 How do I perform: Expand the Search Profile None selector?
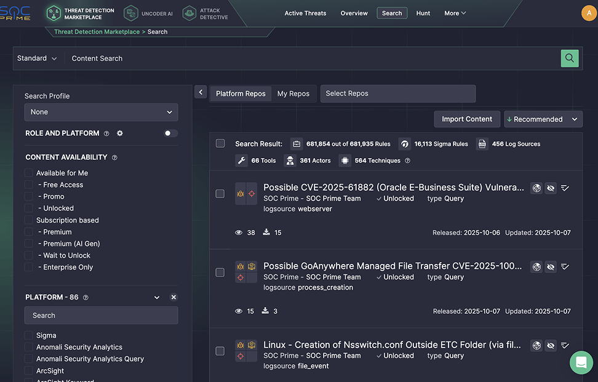101,112
